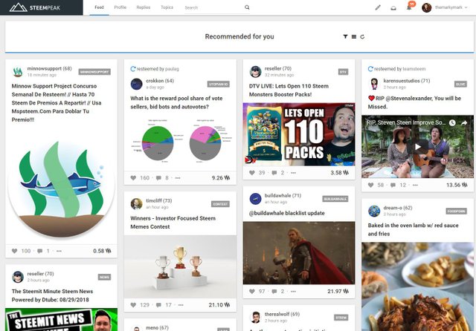
Task: Click the DTV tag badge
Action: point(343,72)
